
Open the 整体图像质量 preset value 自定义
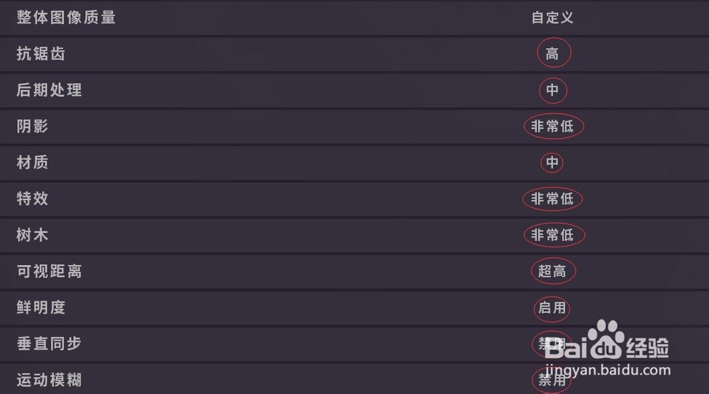tap(552, 18)
